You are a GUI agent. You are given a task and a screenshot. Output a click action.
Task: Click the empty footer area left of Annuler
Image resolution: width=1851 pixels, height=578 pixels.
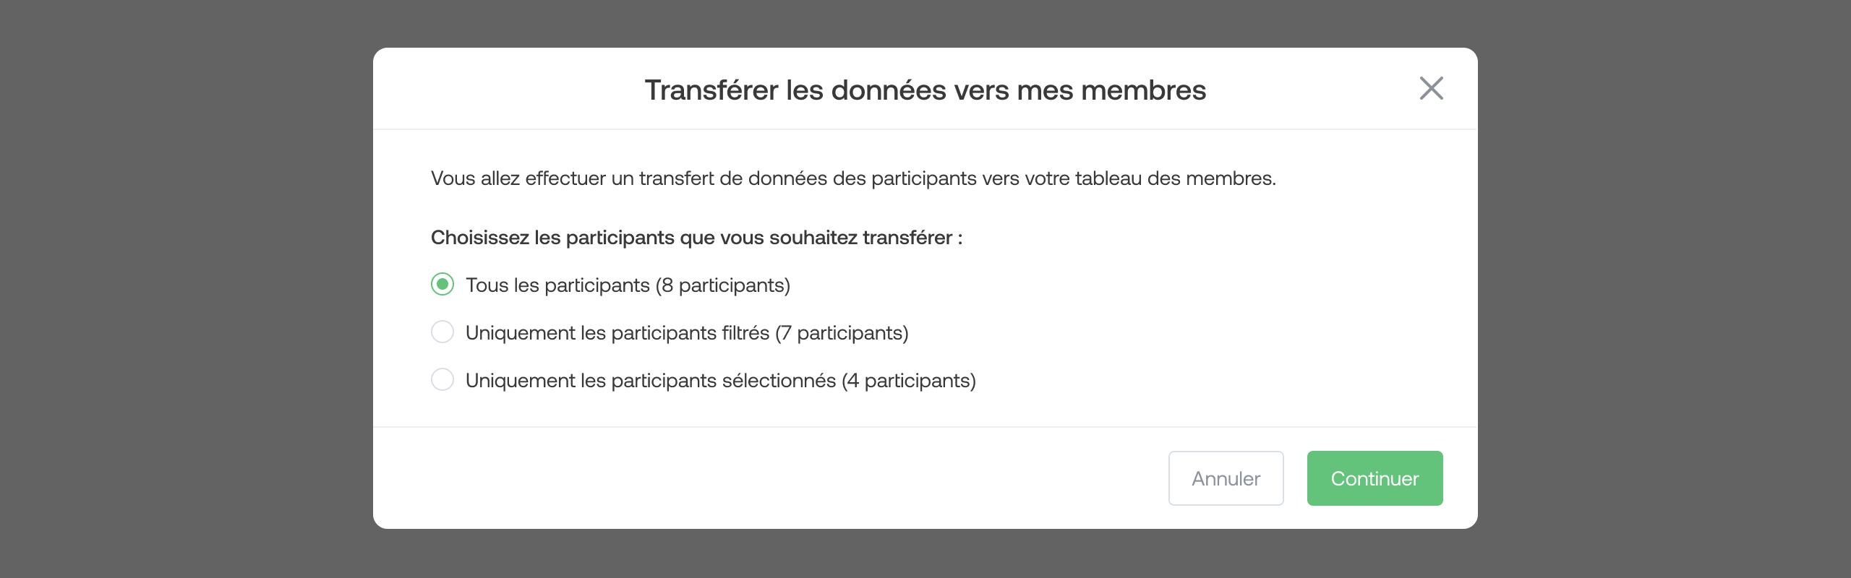[759, 478]
